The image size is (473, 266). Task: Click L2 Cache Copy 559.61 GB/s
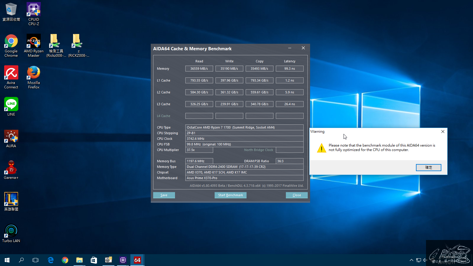[260, 92]
